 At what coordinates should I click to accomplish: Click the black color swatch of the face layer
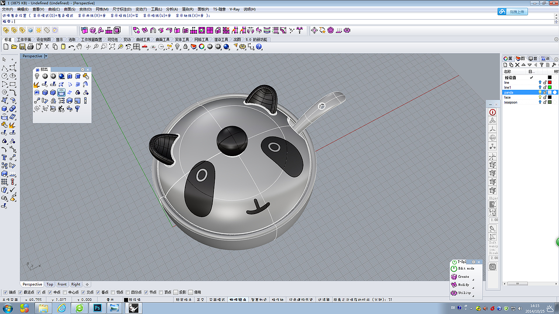(x=550, y=97)
